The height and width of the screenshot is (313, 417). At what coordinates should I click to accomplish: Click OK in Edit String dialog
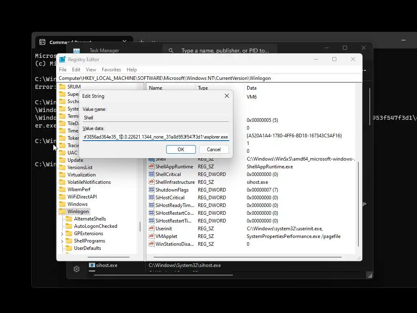click(181, 149)
